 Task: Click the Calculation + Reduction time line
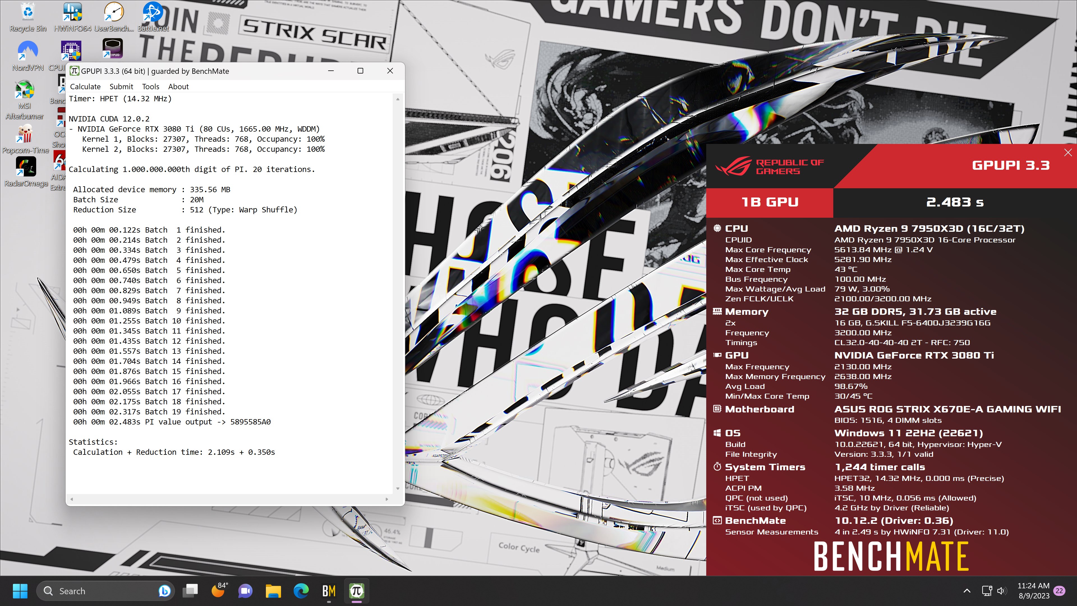tap(174, 452)
